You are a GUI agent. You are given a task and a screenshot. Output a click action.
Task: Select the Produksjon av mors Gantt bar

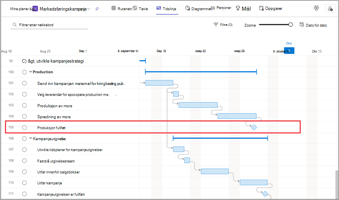click(x=198, y=105)
